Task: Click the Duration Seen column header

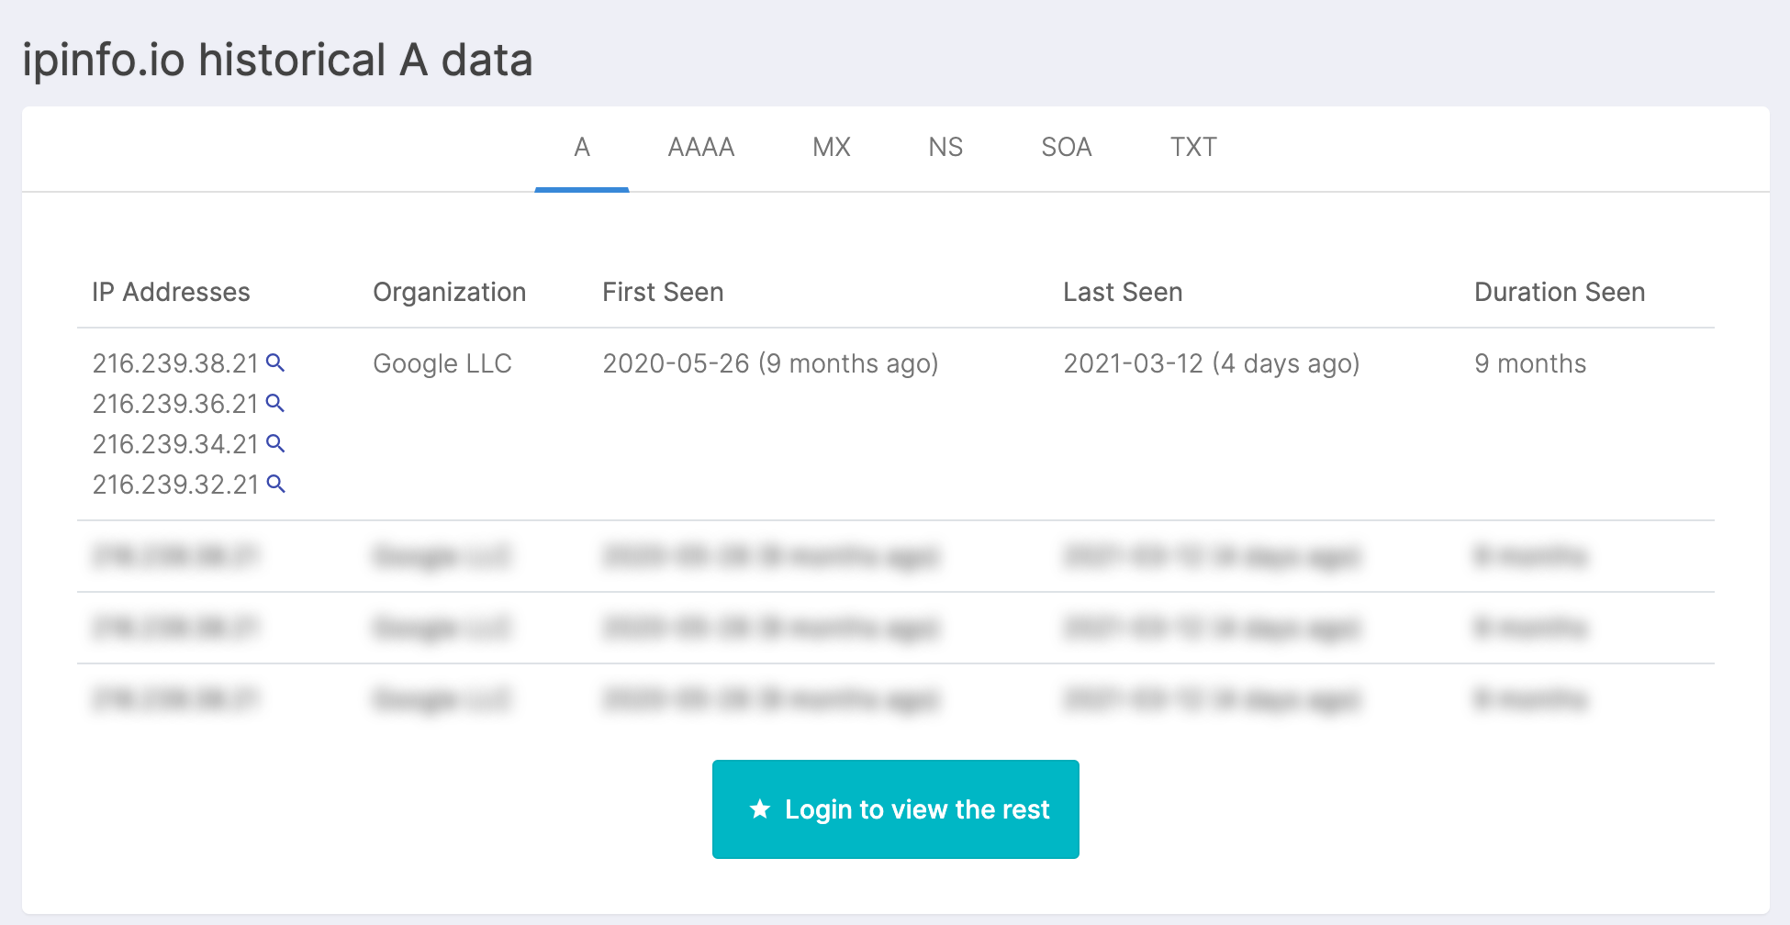Action: (1560, 292)
